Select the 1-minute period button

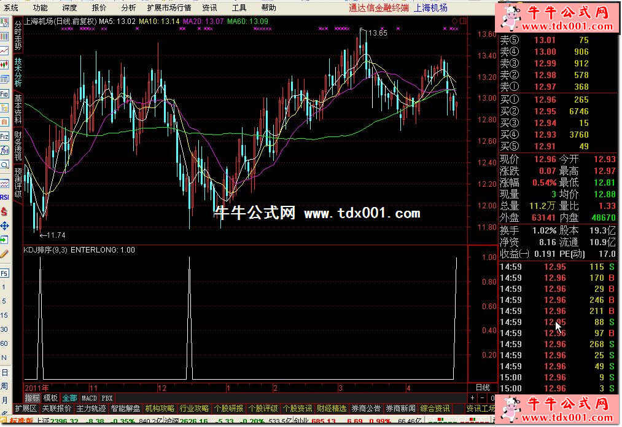(4, 287)
